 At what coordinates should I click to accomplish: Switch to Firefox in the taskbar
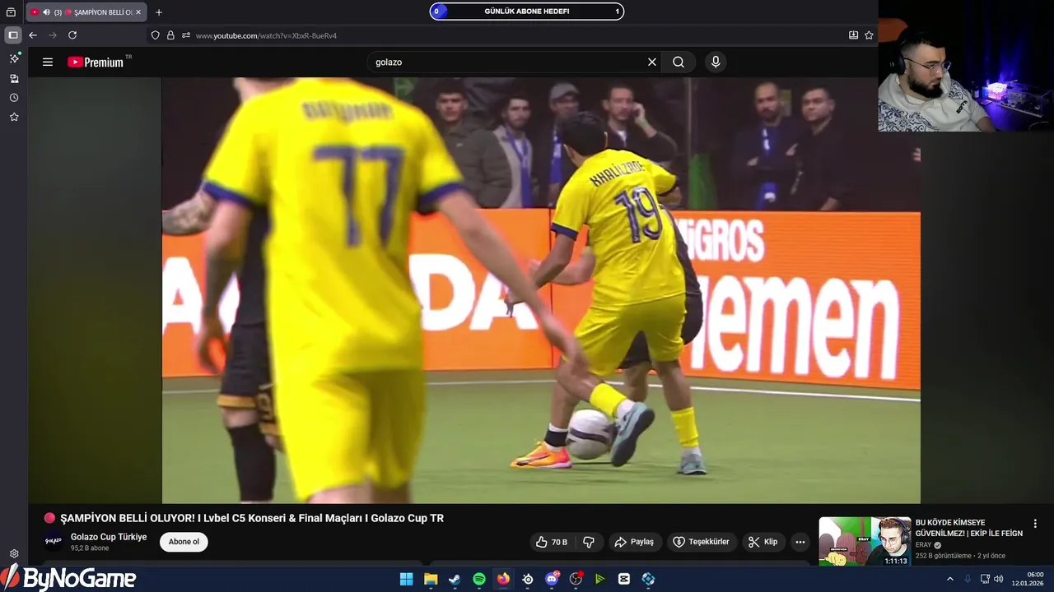point(503,579)
